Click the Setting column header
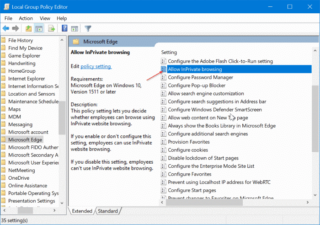 click(x=169, y=53)
